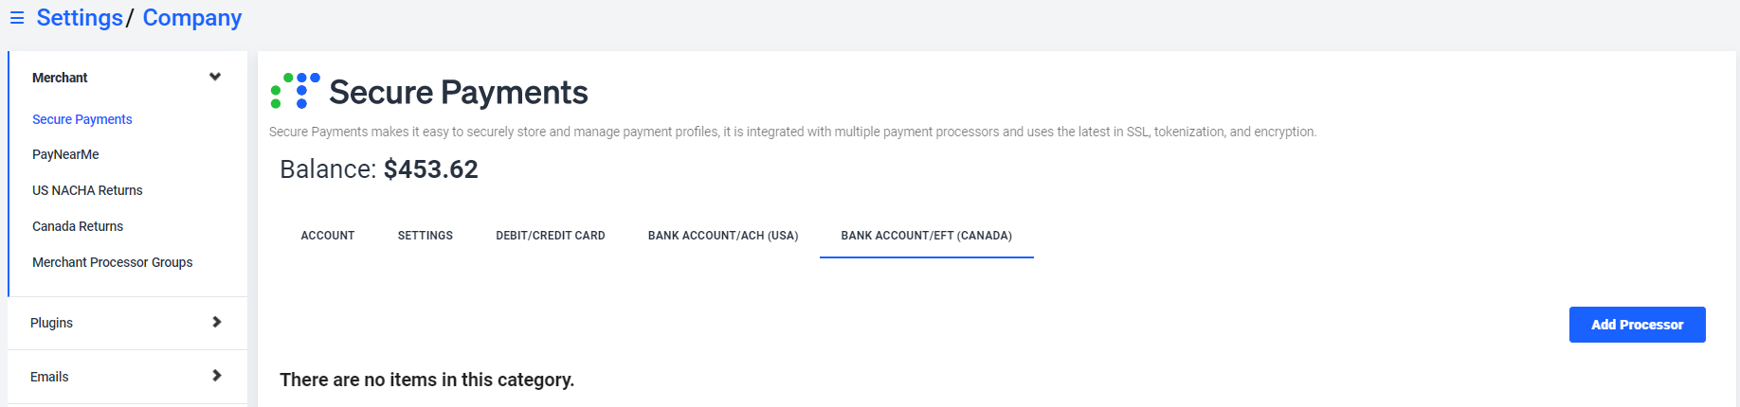This screenshot has width=1740, height=407.
Task: Open Secure Payments in the sidebar
Action: coord(82,119)
